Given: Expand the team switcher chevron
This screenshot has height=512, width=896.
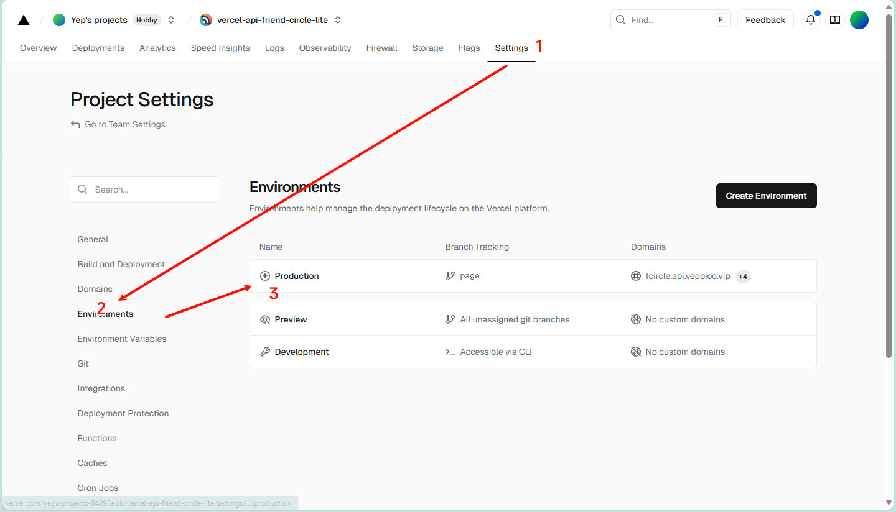Looking at the screenshot, I should tap(171, 20).
